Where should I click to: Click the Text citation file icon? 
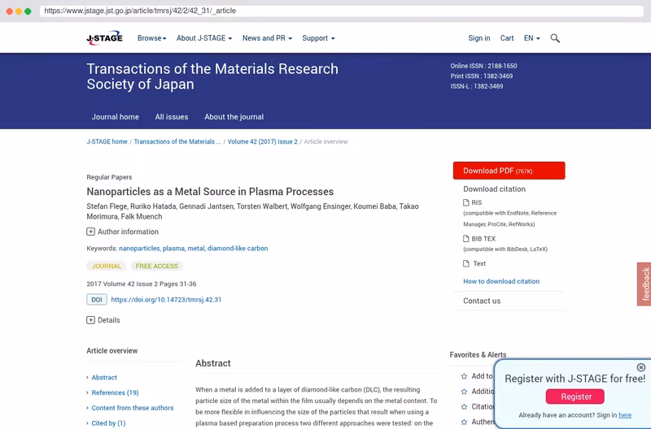click(465, 263)
